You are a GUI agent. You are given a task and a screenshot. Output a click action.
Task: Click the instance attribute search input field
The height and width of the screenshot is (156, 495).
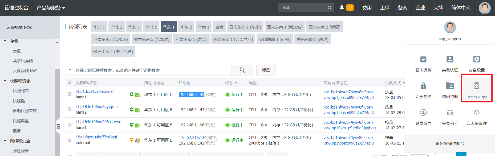coord(152,70)
